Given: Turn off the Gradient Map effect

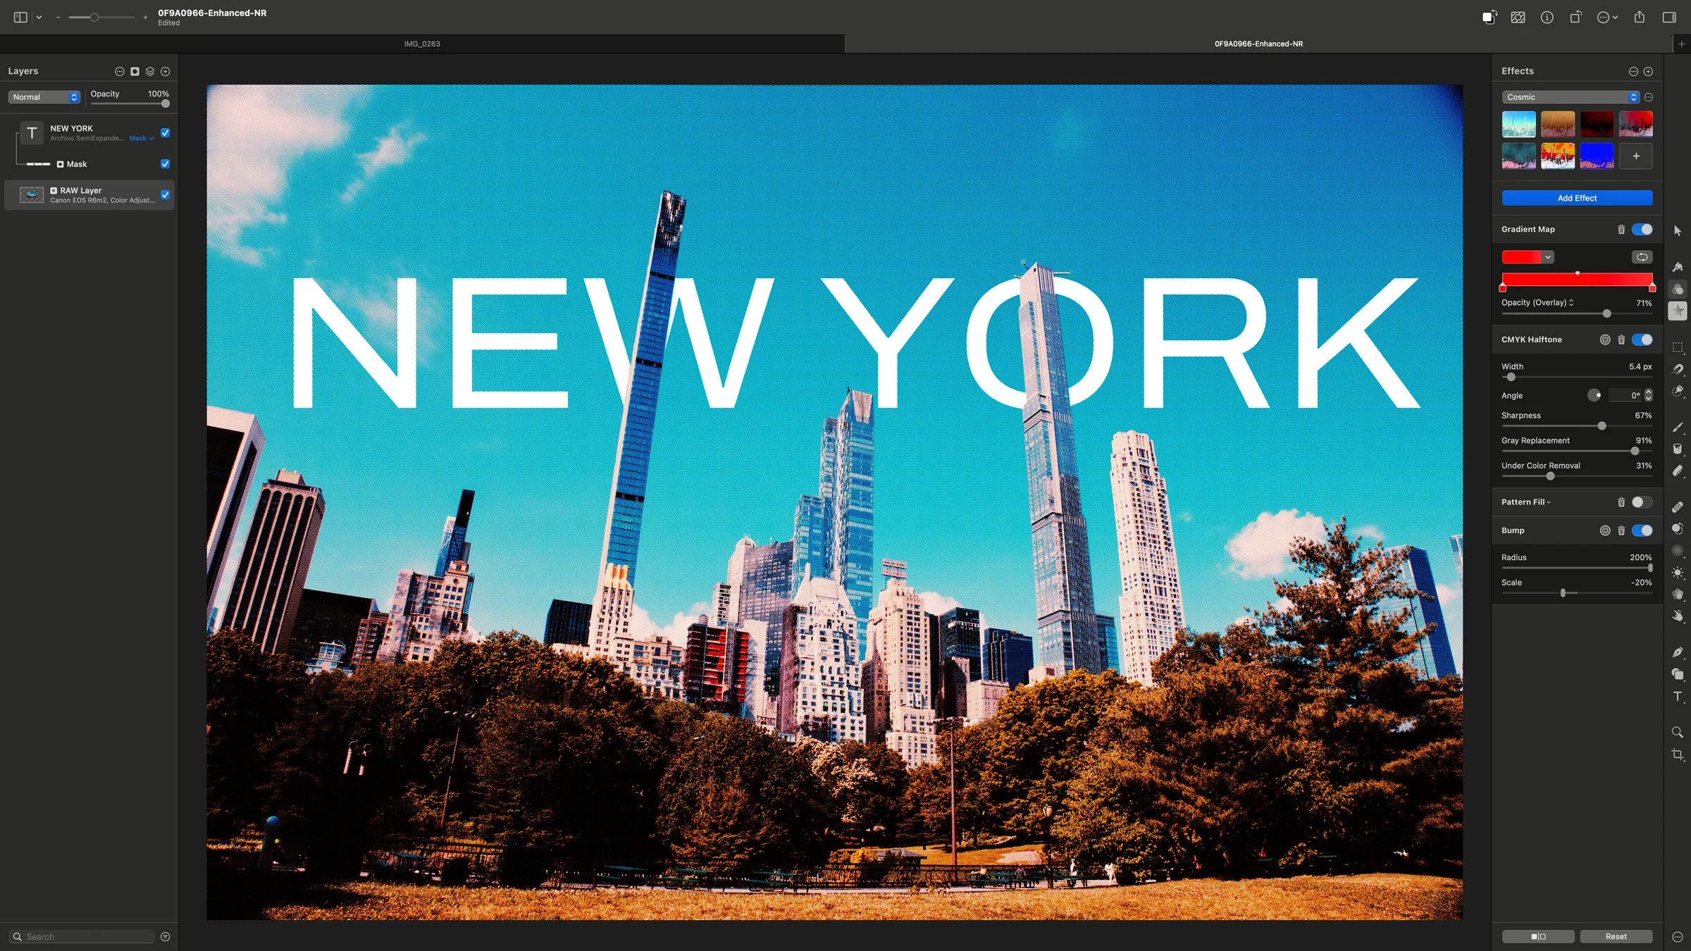Looking at the screenshot, I should (x=1642, y=230).
